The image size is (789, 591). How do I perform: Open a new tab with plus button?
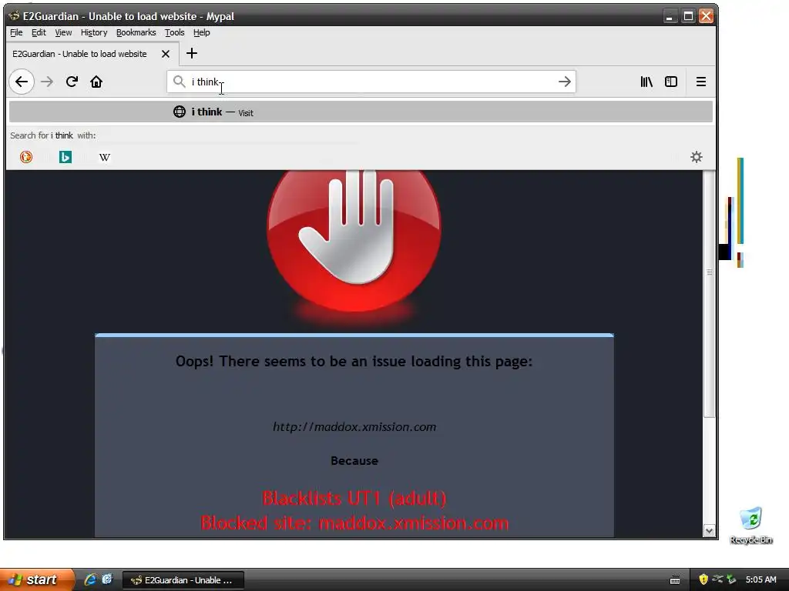(x=192, y=53)
